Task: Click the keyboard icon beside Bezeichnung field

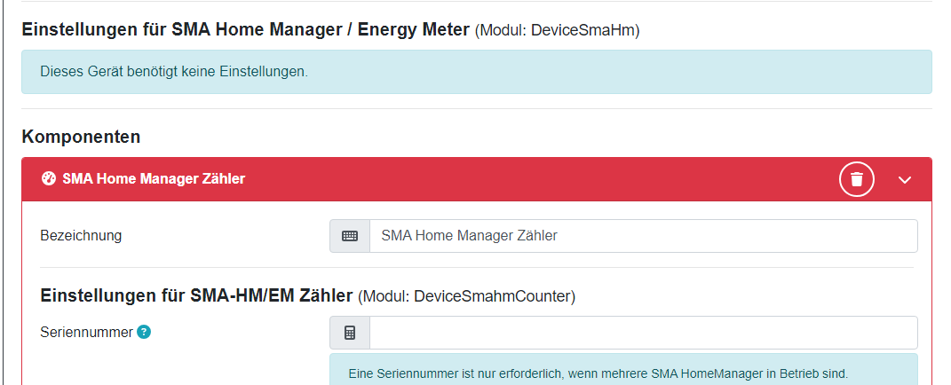Action: (x=350, y=236)
